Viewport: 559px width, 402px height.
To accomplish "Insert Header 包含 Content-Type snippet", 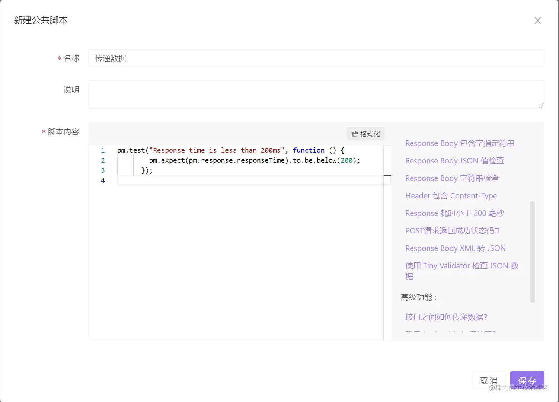I will (x=451, y=196).
